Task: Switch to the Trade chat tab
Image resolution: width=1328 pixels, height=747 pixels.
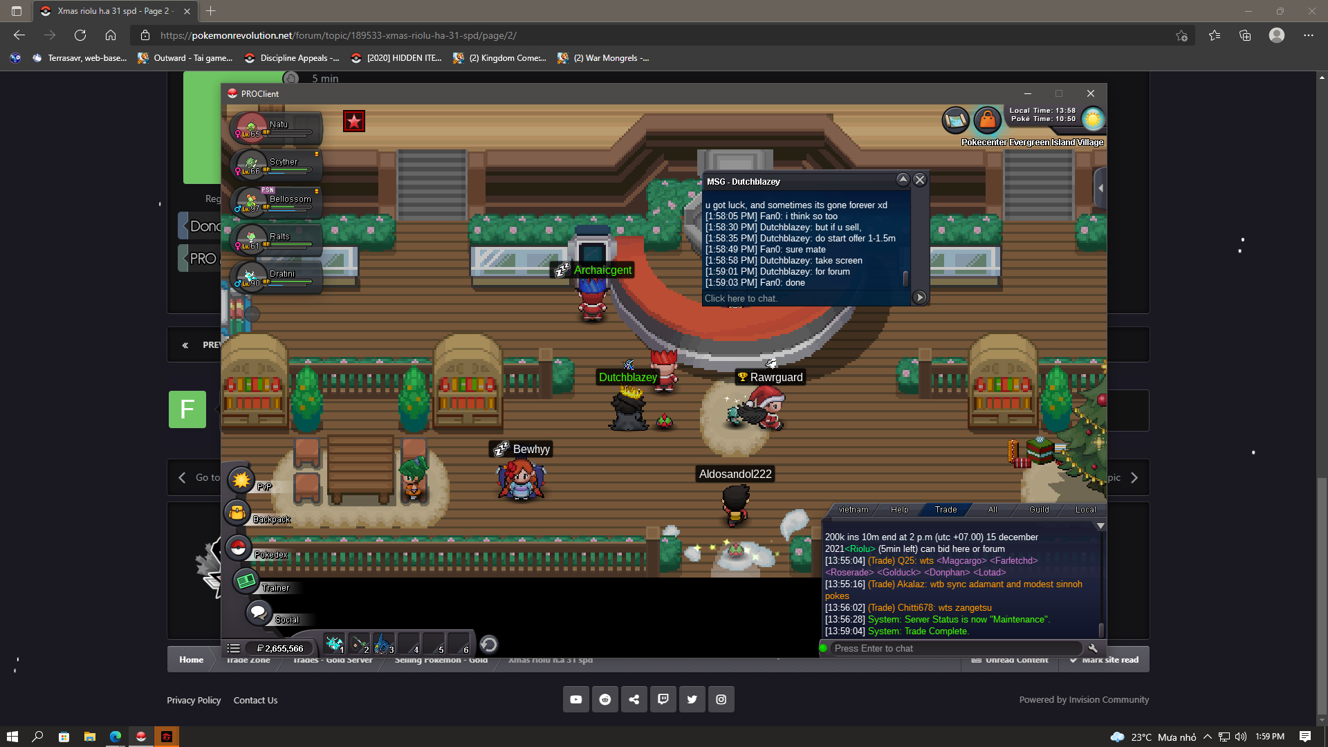Action: pos(946,510)
